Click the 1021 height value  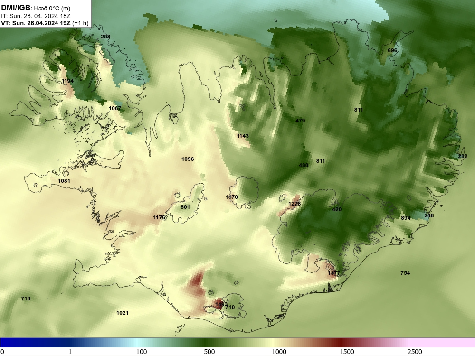(x=123, y=313)
